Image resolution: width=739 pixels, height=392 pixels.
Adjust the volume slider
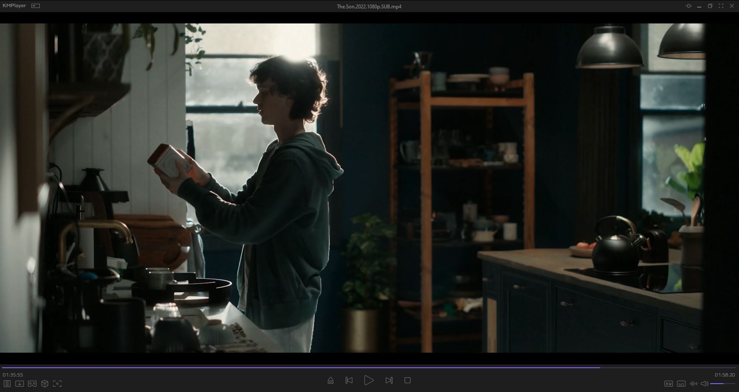click(722, 384)
